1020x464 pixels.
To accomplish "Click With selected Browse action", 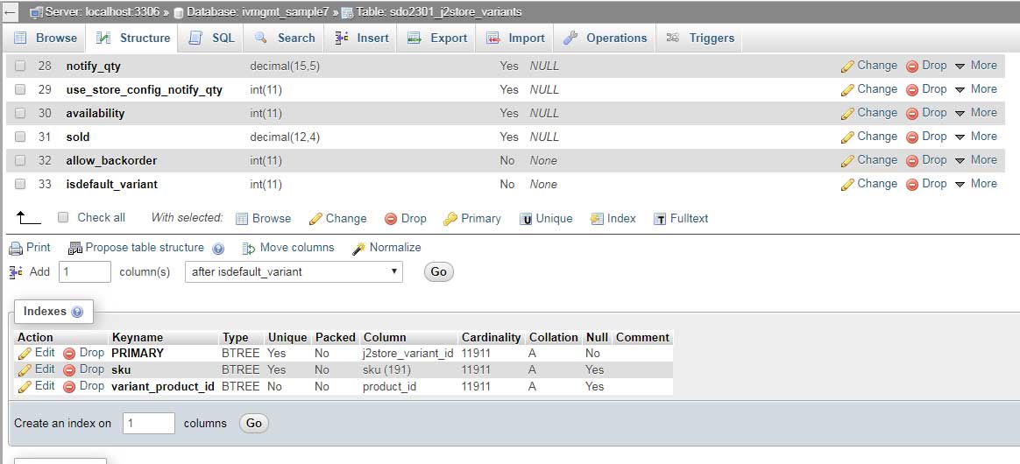I will click(x=264, y=218).
